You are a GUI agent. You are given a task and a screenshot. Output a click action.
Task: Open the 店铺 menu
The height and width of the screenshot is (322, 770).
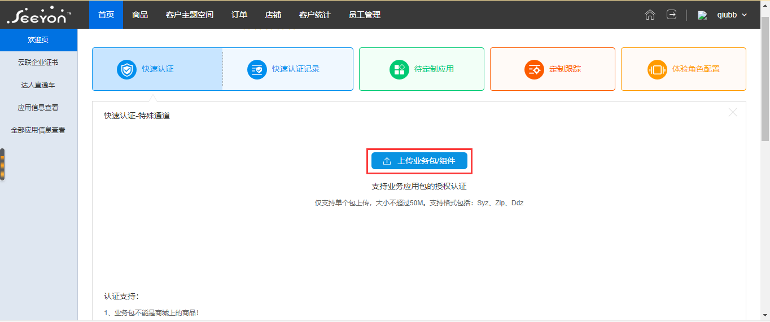[273, 15]
